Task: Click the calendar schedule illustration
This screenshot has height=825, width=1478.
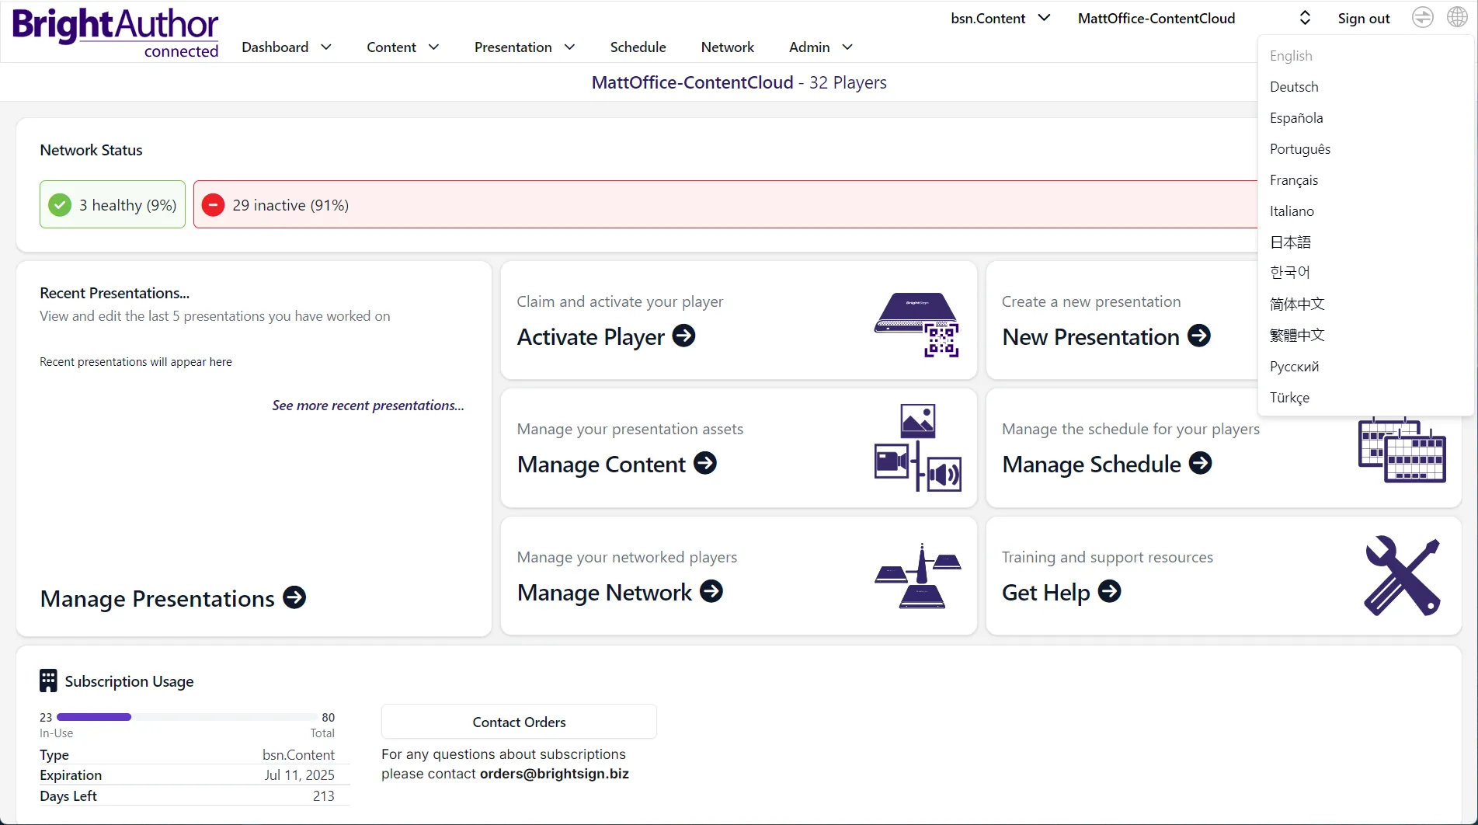Action: coord(1402,450)
